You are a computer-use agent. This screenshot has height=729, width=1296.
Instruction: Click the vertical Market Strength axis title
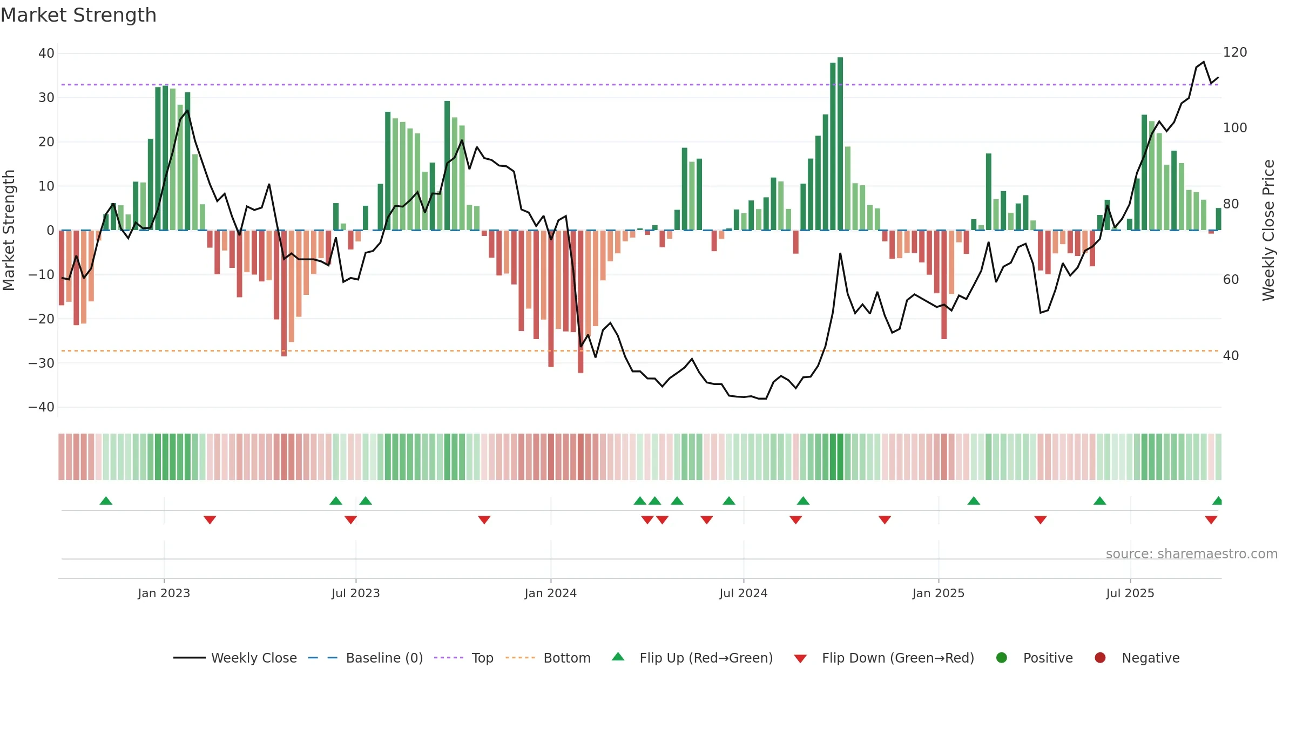9,230
